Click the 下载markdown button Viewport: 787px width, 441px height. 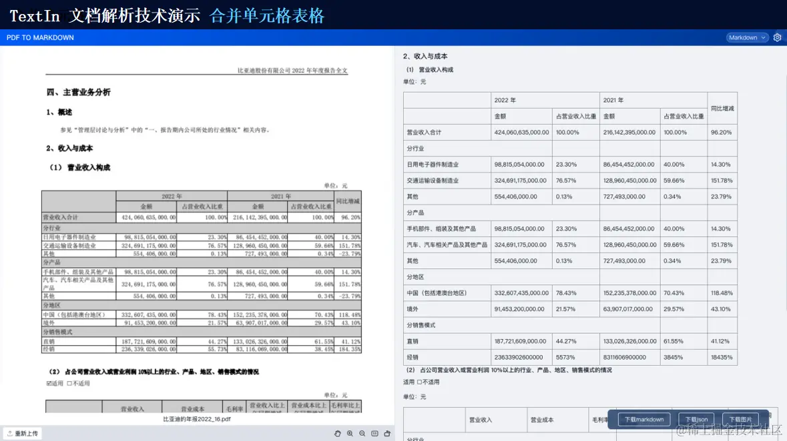pos(644,420)
